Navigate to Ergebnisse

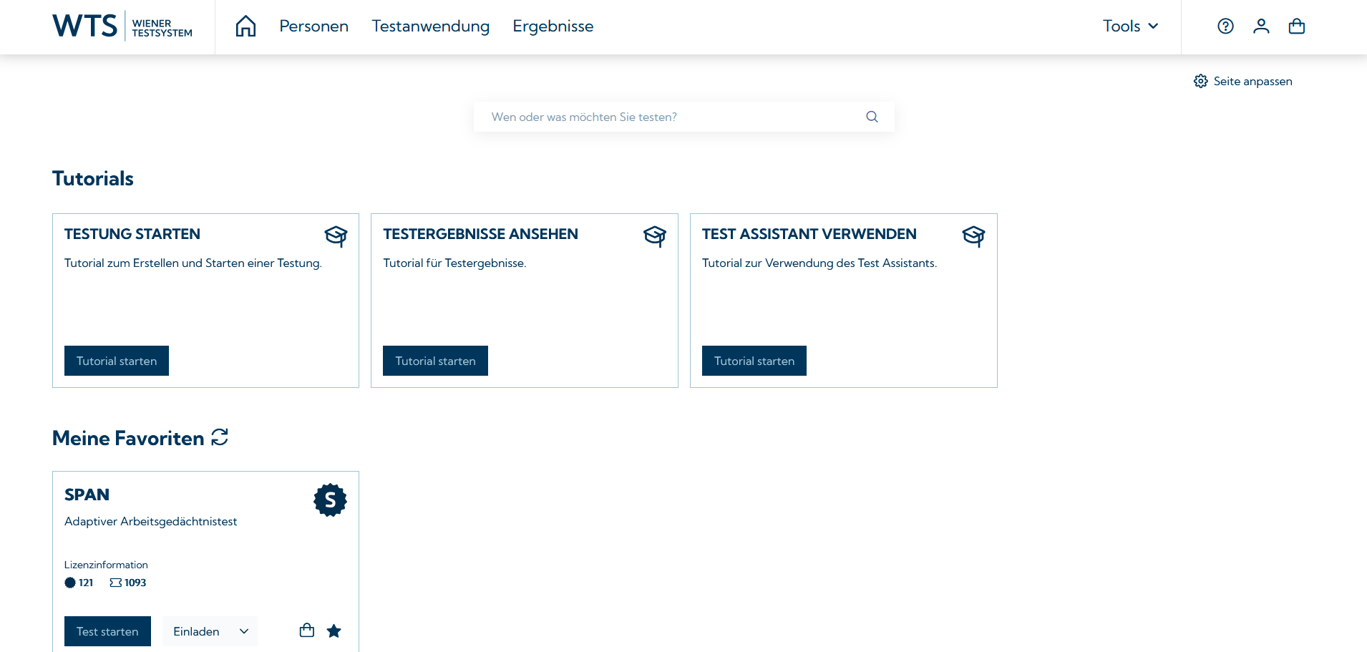click(553, 26)
